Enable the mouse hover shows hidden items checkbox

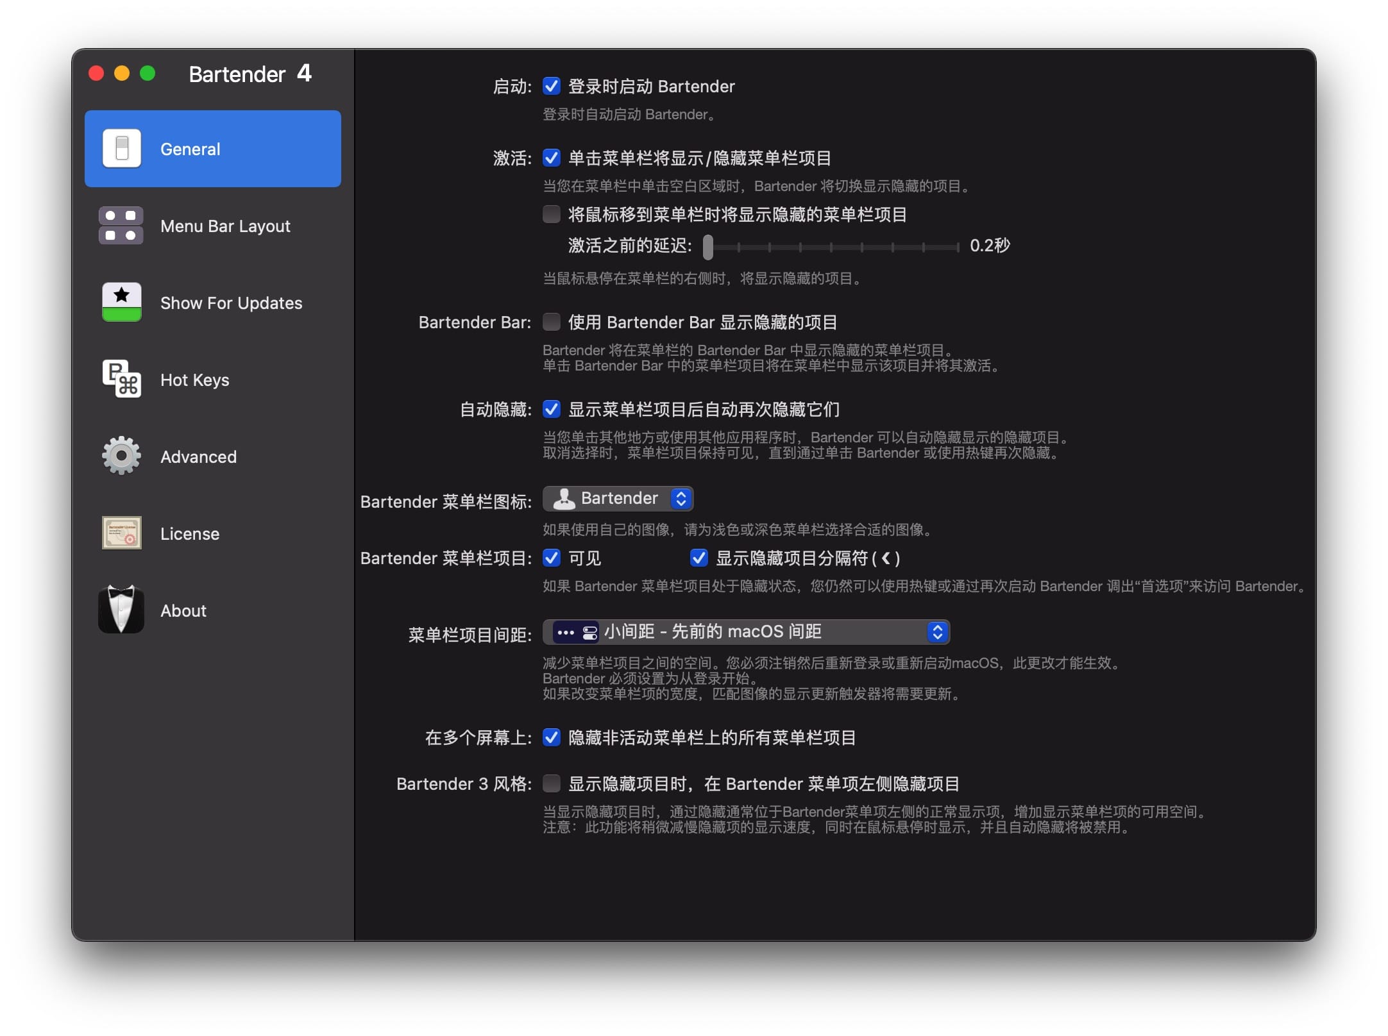pyautogui.click(x=552, y=214)
